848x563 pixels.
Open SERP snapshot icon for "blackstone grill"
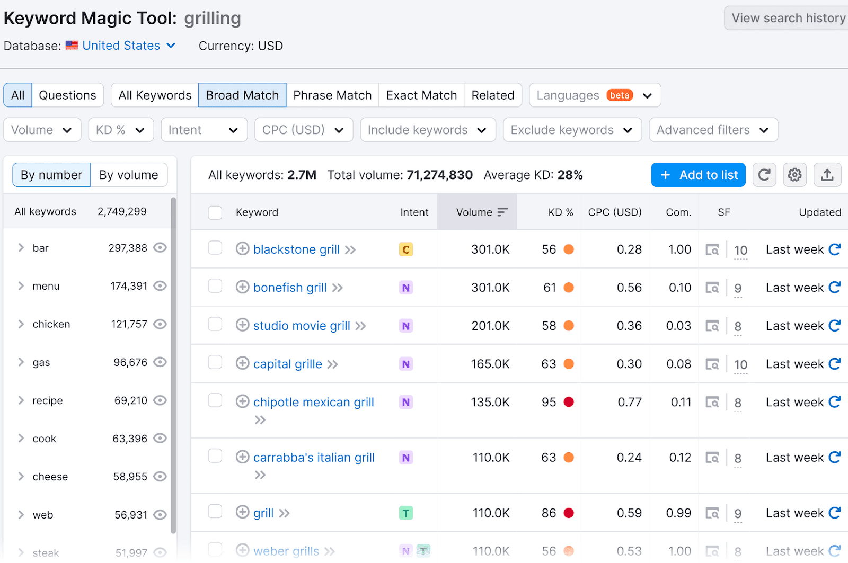[713, 249]
